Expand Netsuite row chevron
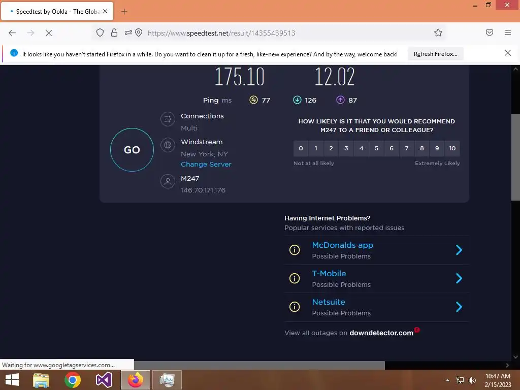The height and width of the screenshot is (390, 520). point(459,307)
